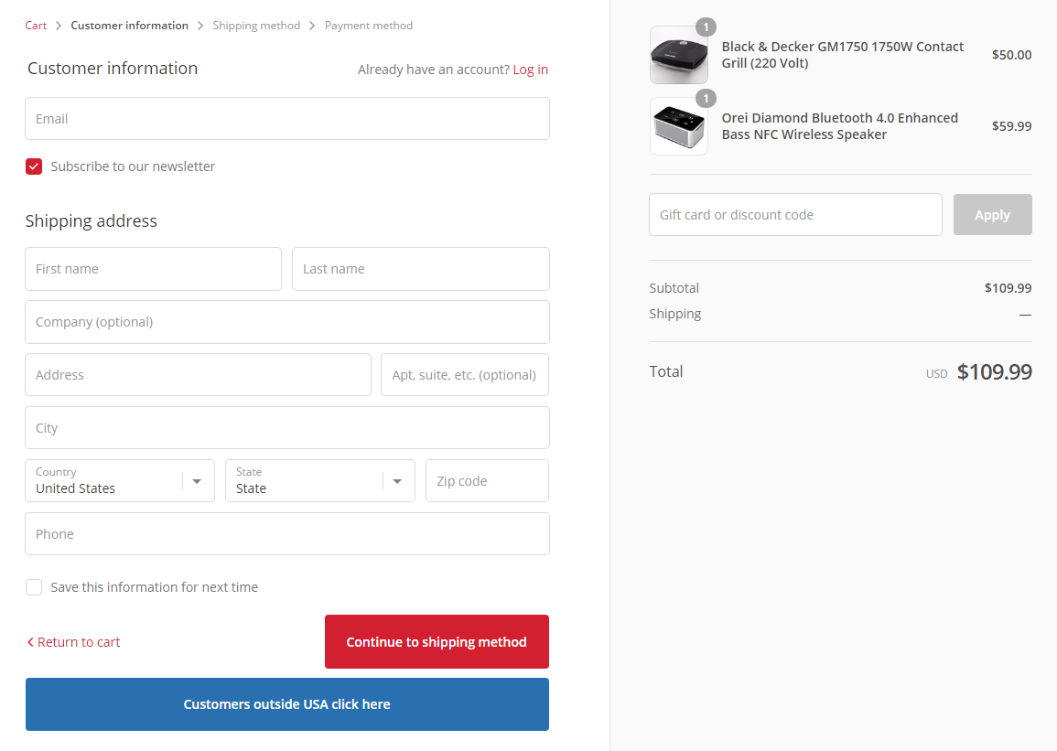Image resolution: width=1057 pixels, height=751 pixels.
Task: Select Payment method breadcrumb step
Action: point(368,26)
